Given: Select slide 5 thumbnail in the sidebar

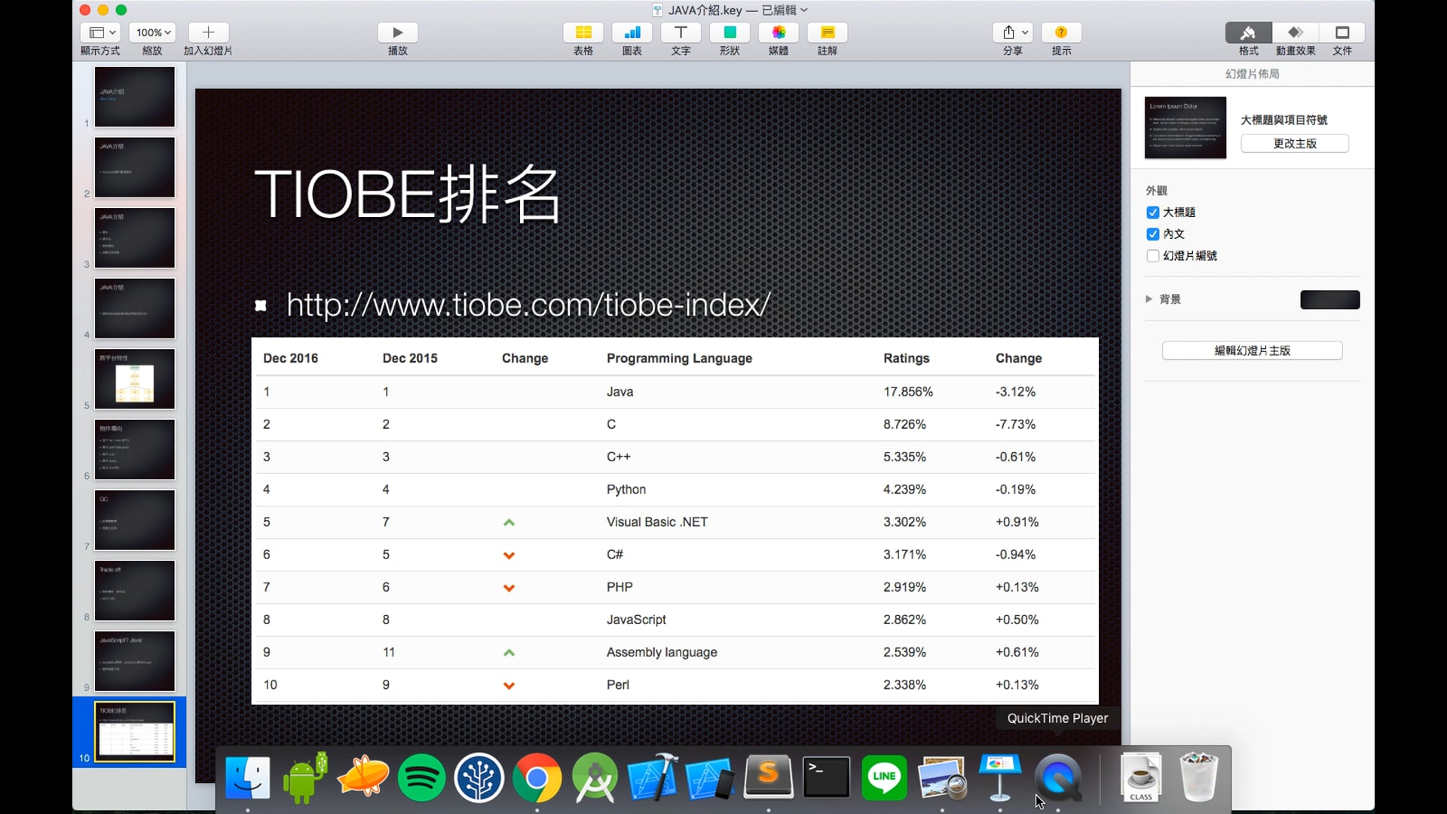Looking at the screenshot, I should [134, 378].
